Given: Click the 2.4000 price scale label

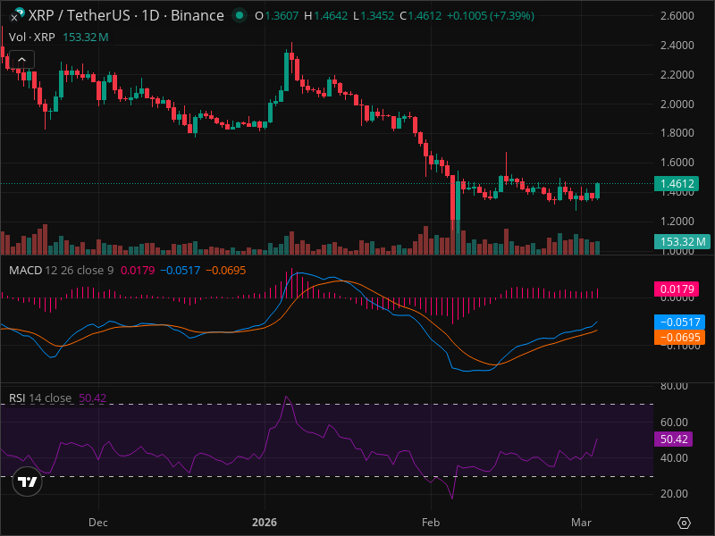Looking at the screenshot, I should tap(677, 46).
